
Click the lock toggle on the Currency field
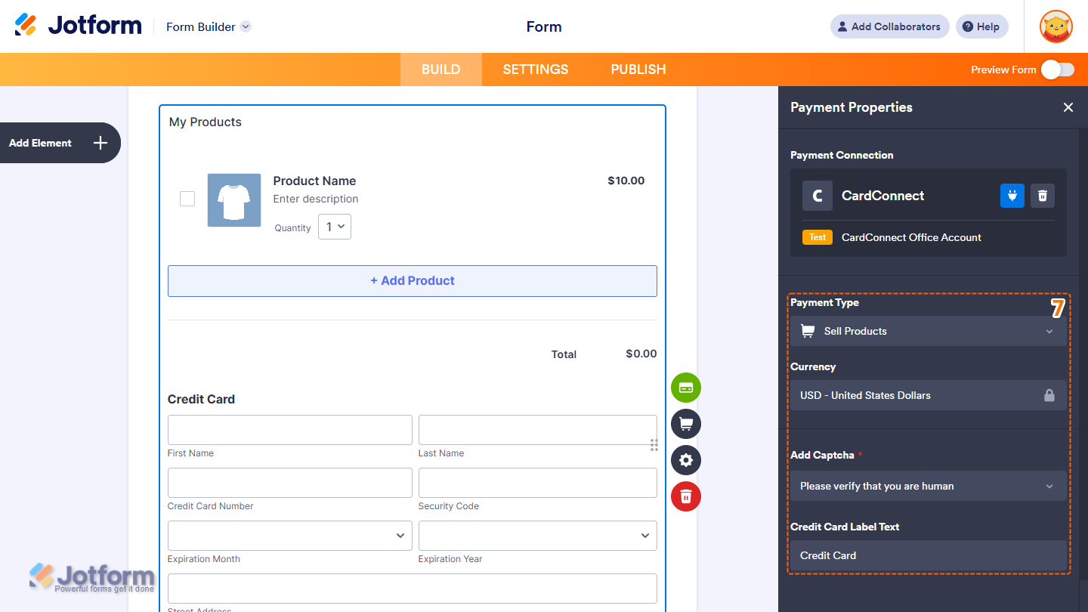click(x=1049, y=394)
